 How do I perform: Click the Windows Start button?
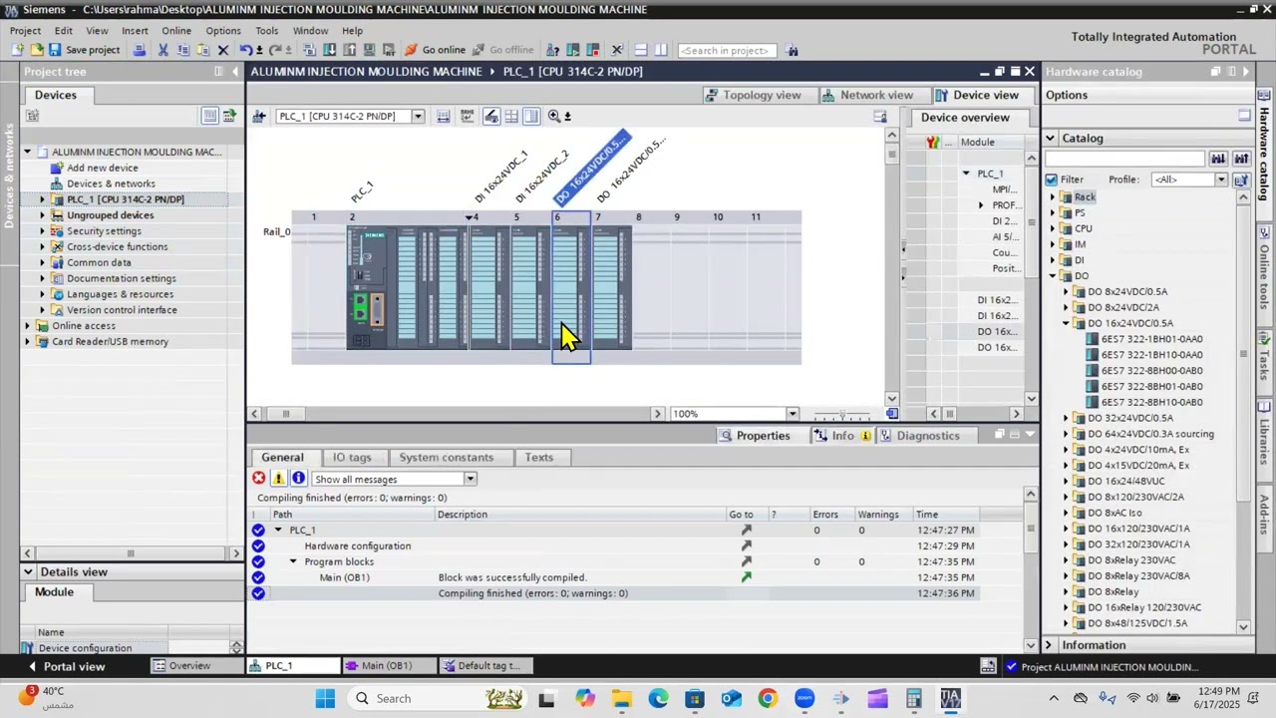click(x=325, y=698)
